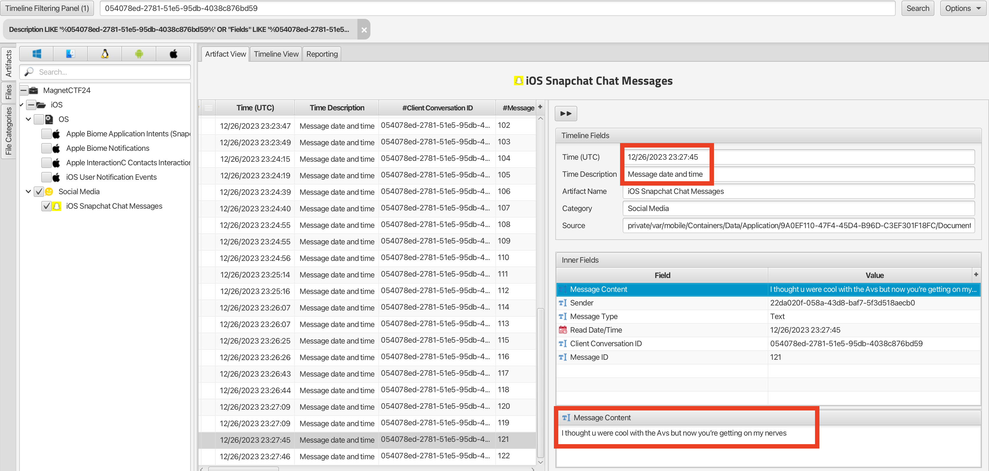The width and height of the screenshot is (989, 471).
Task: Collapse the Social Media category chevron
Action: pos(28,192)
